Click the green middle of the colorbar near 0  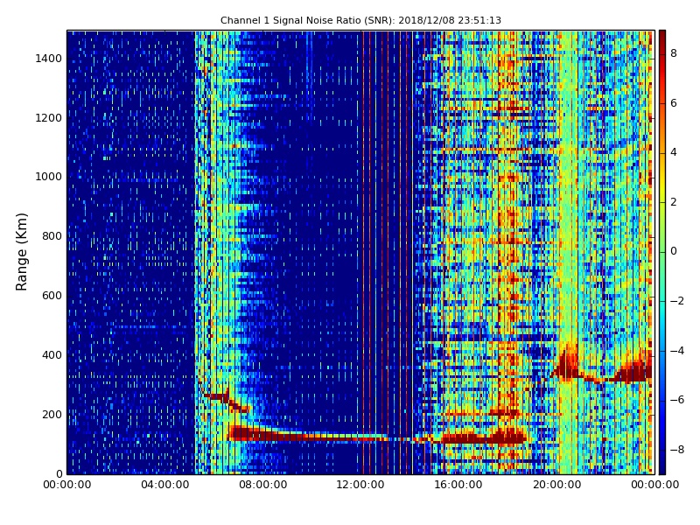662,251
